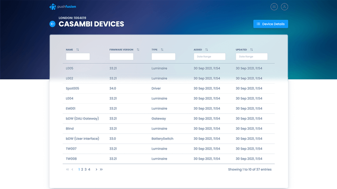Select the Blind device name
Image resolution: width=337 pixels, height=189 pixels.
coord(70,128)
